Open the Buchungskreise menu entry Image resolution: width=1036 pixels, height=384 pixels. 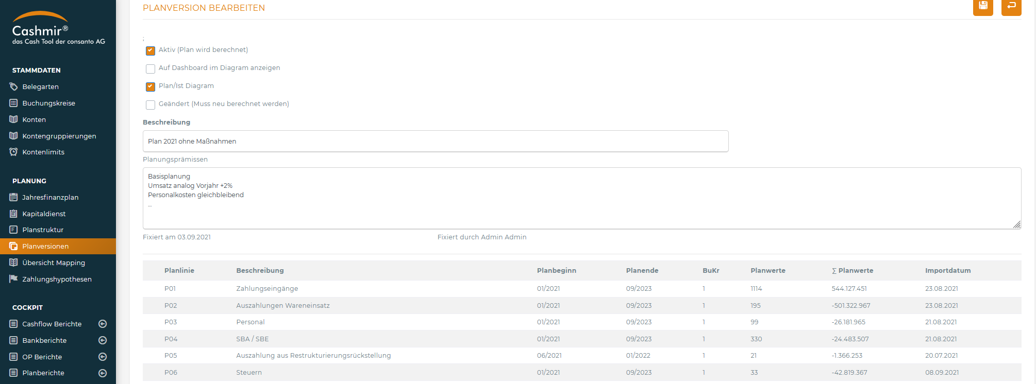pyautogui.click(x=48, y=103)
